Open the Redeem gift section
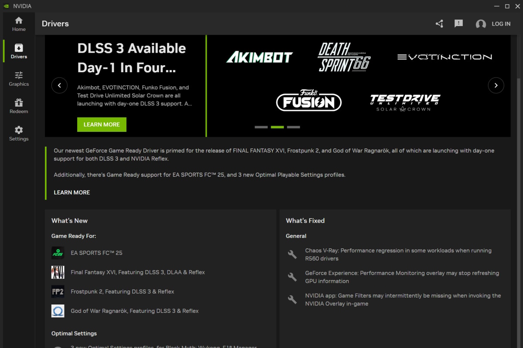Image resolution: width=523 pixels, height=348 pixels. (19, 106)
